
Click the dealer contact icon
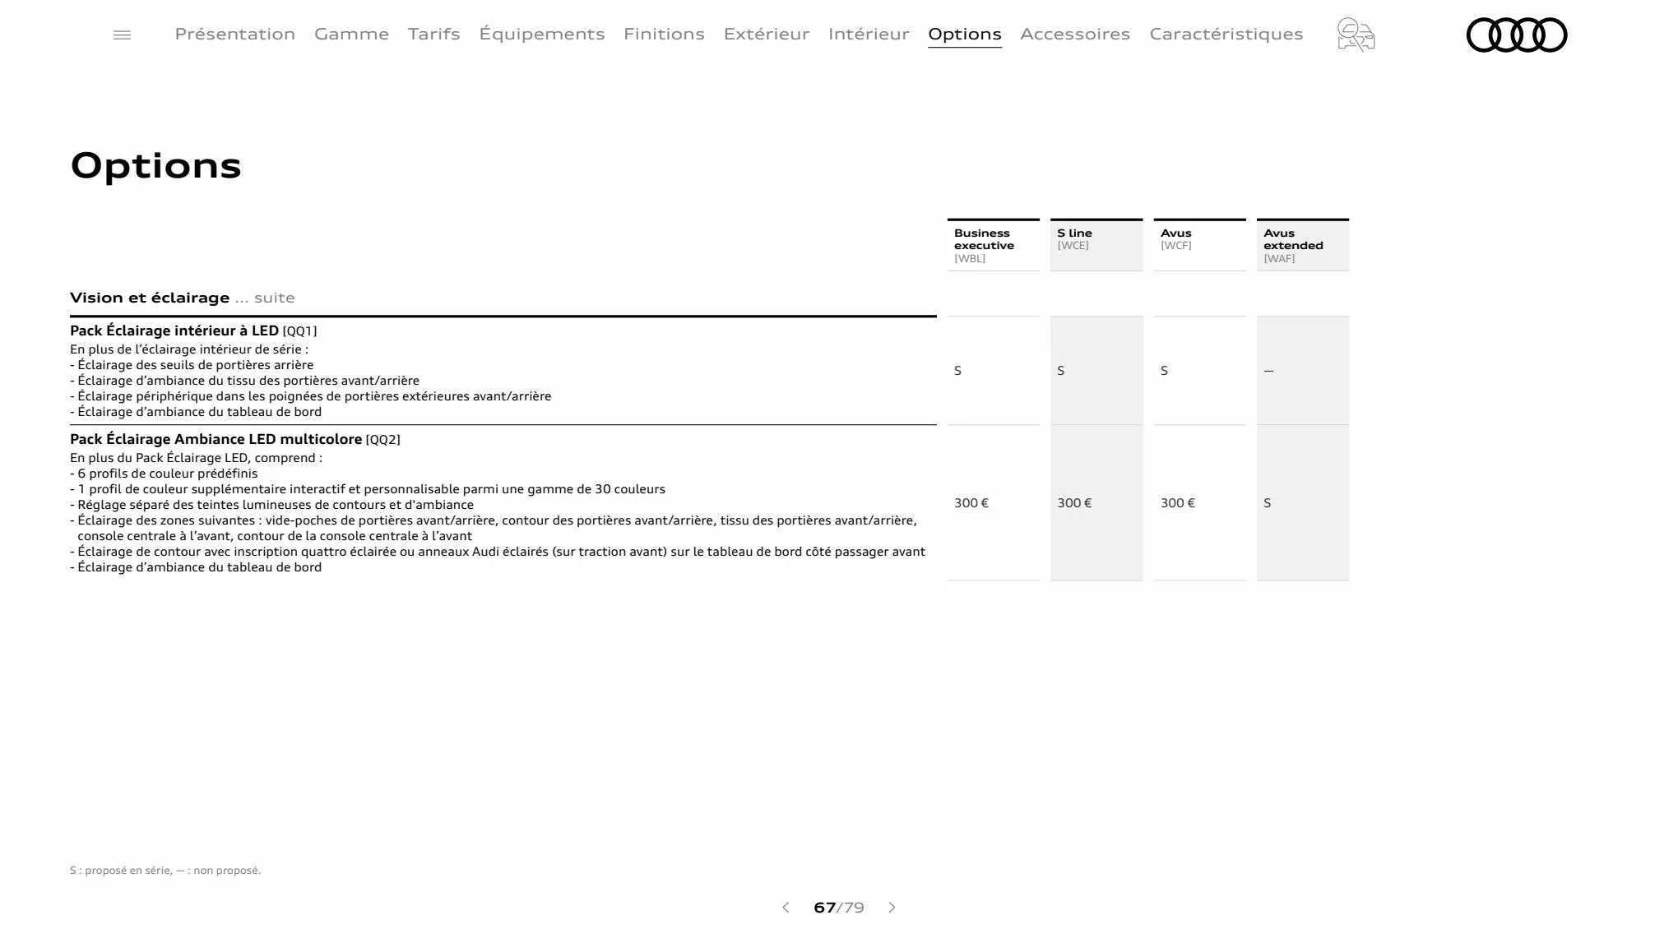(1356, 35)
